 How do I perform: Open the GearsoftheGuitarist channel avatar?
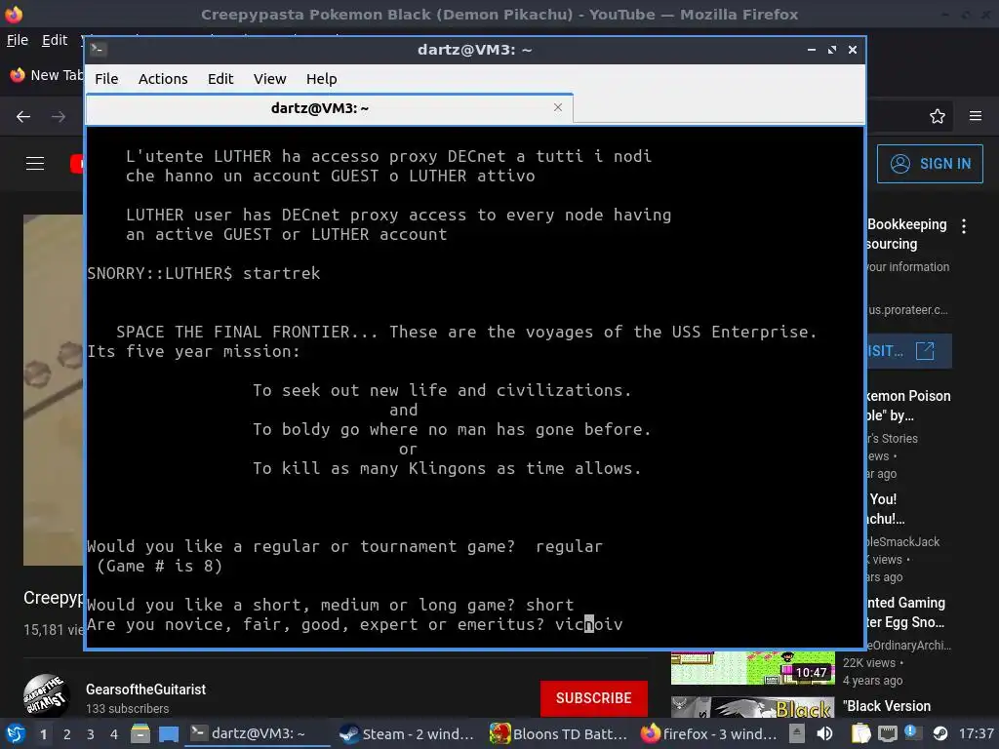[47, 696]
